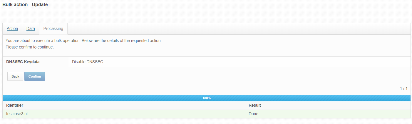Confirm the bulk operation
The image size is (412, 124).
click(x=35, y=76)
